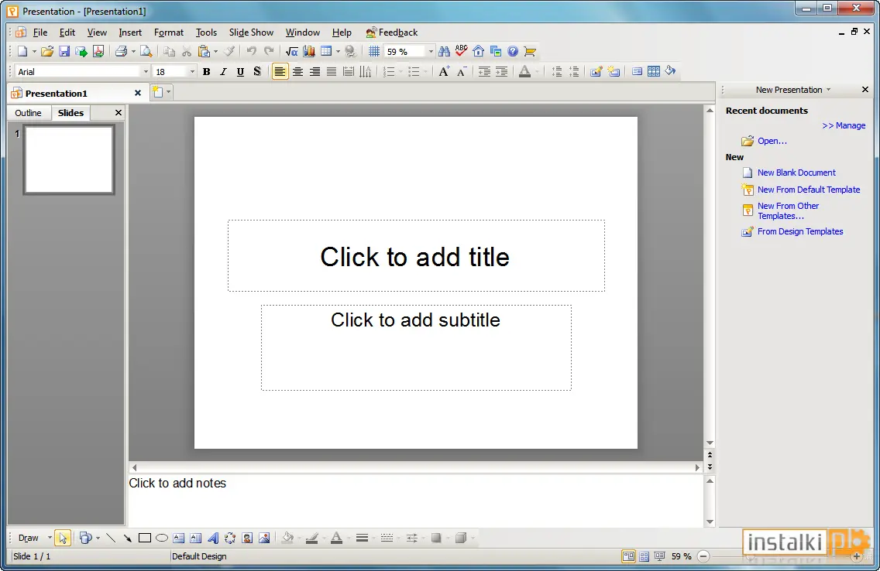This screenshot has width=880, height=571.
Task: Click the shopping cart icon in toolbar
Action: coord(530,52)
